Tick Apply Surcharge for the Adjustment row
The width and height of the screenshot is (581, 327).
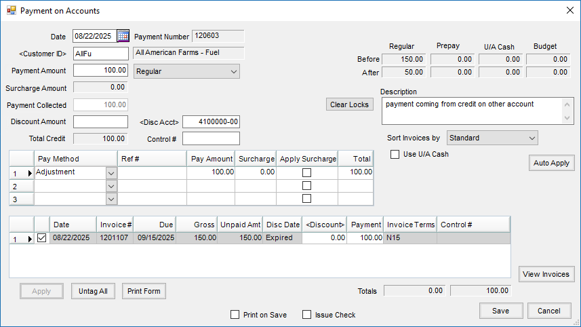[x=307, y=172]
